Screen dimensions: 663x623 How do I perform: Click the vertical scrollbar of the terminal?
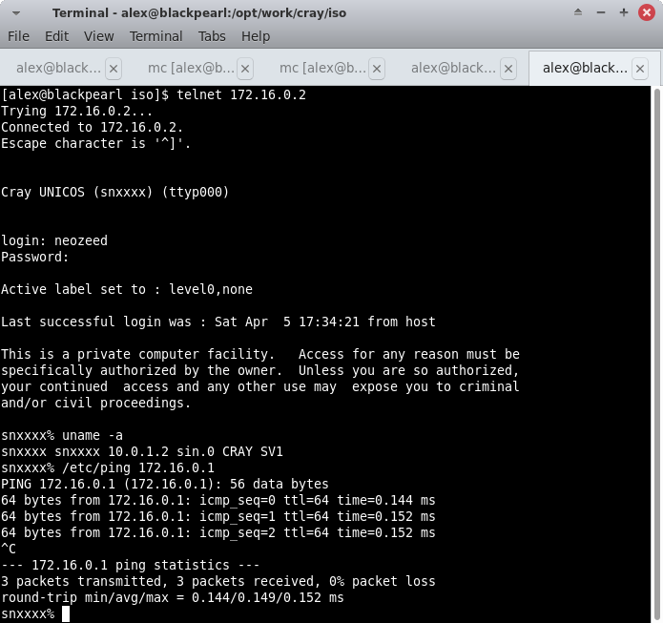point(656,353)
